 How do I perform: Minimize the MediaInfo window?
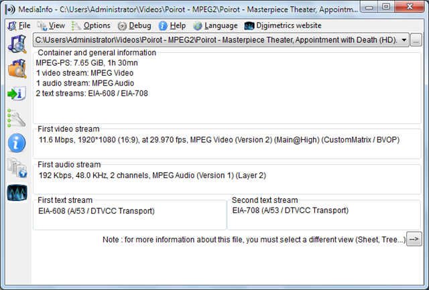pyautogui.click(x=369, y=7)
